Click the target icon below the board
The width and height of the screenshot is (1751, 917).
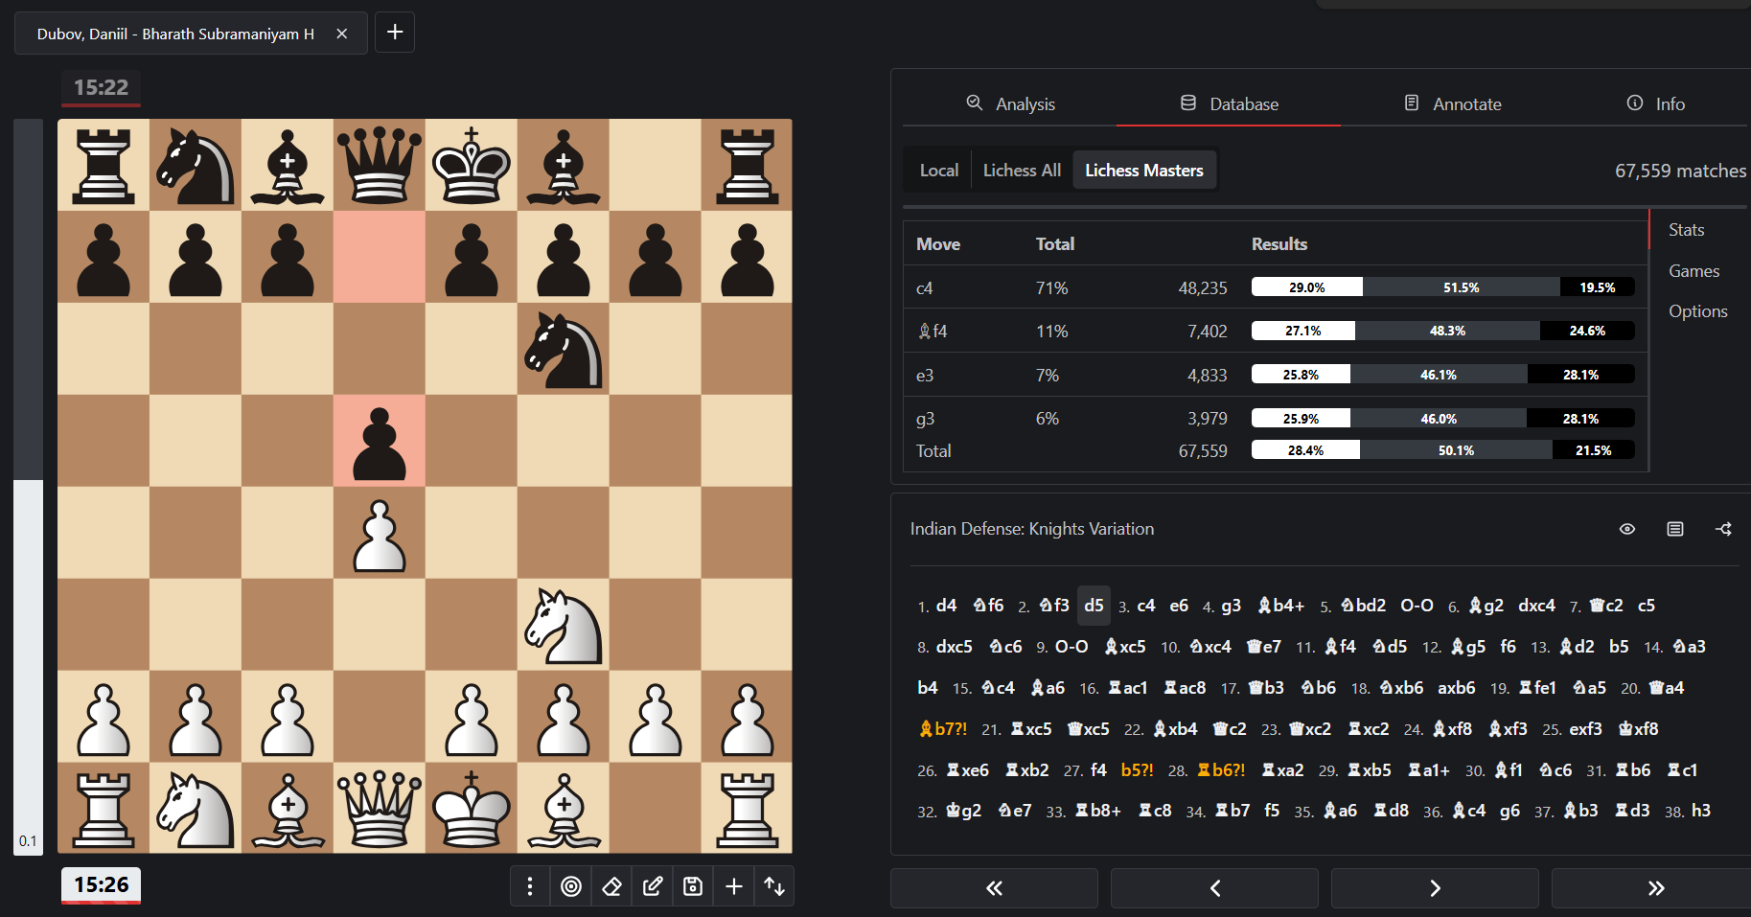click(x=571, y=886)
